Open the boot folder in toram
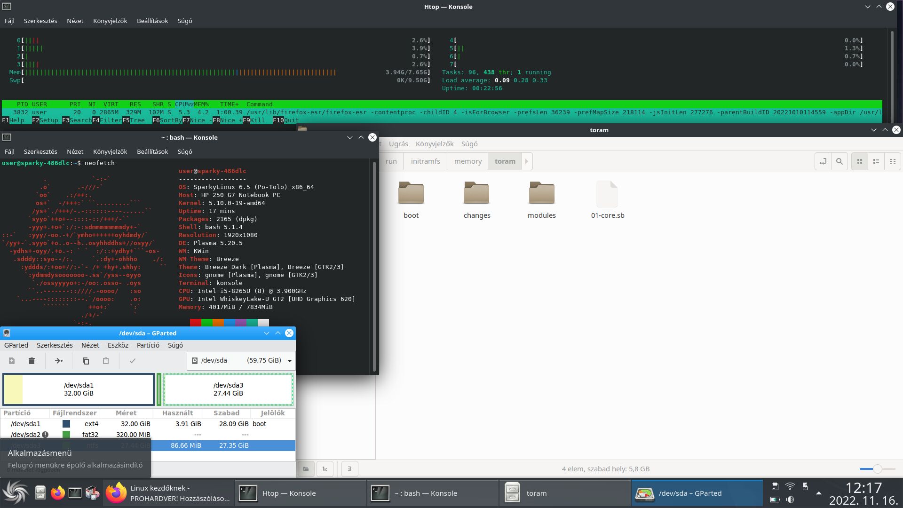The image size is (903, 508). click(x=411, y=200)
